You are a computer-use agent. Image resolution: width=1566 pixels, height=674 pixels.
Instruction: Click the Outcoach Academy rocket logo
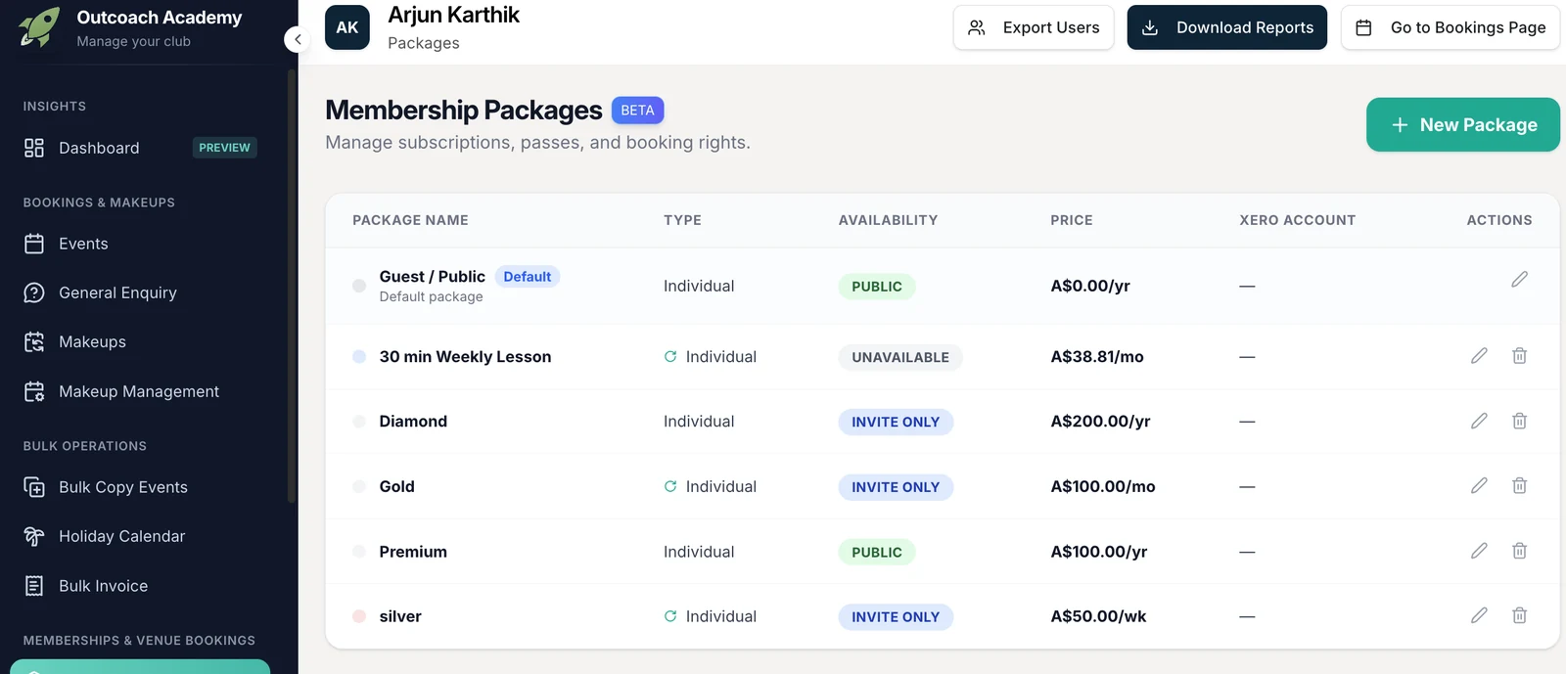click(39, 27)
